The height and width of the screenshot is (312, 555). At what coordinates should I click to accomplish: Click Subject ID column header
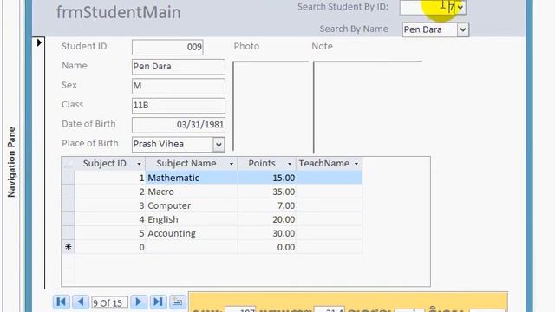point(110,164)
